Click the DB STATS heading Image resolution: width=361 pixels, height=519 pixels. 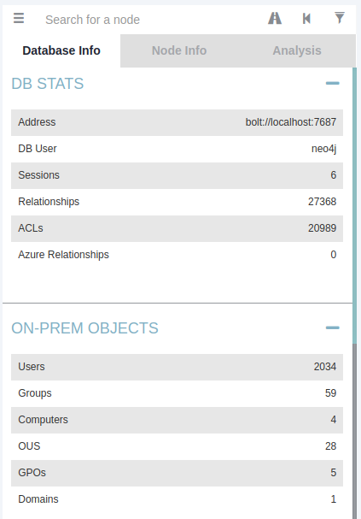pyautogui.click(x=48, y=84)
